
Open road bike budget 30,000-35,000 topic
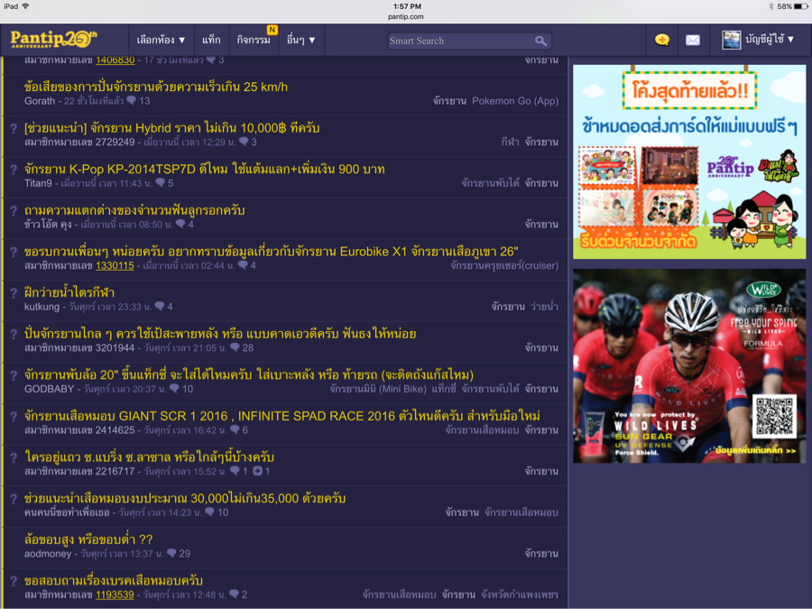point(185,499)
